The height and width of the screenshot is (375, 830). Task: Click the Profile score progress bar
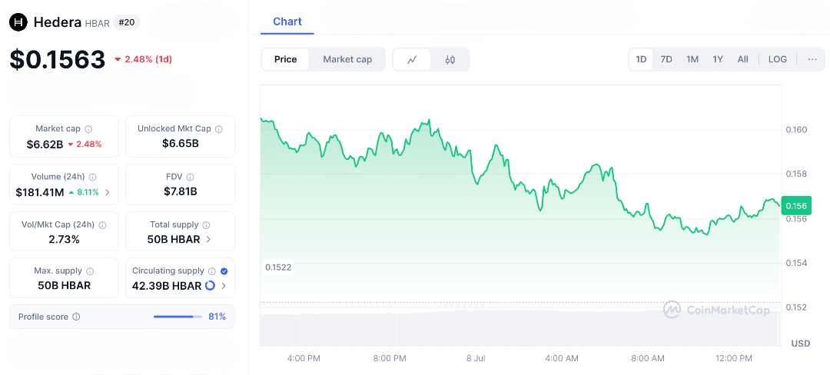178,317
